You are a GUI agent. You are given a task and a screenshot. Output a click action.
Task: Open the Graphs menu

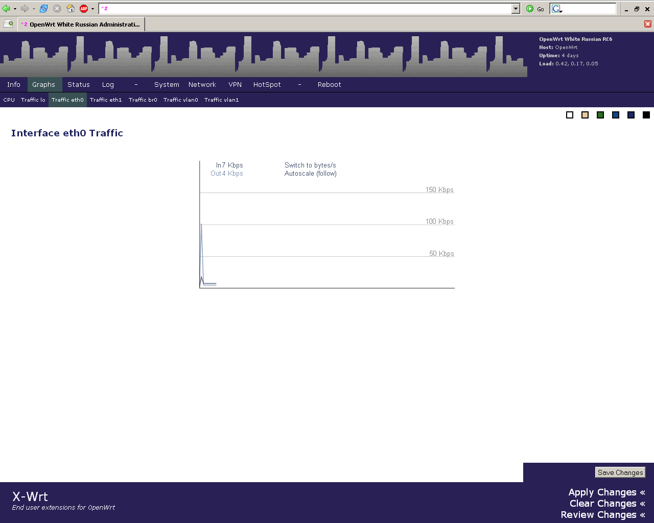[43, 85]
